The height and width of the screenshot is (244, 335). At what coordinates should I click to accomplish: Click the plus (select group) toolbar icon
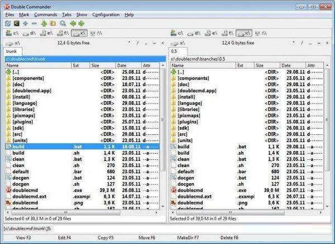25,23
